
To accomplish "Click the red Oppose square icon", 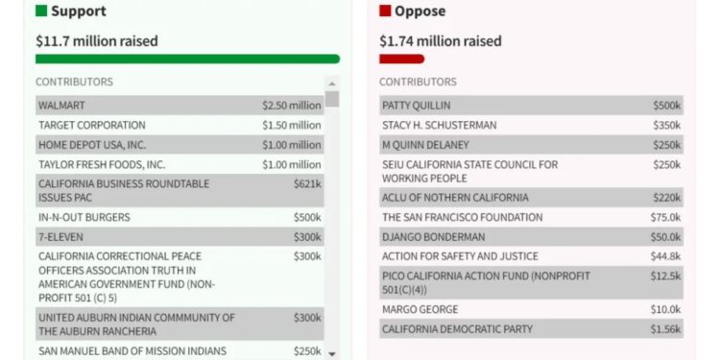I will click(x=385, y=11).
